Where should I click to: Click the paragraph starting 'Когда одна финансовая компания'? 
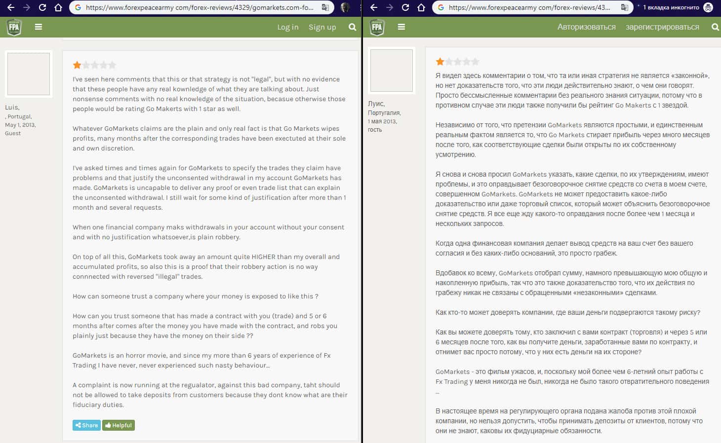tap(564, 249)
